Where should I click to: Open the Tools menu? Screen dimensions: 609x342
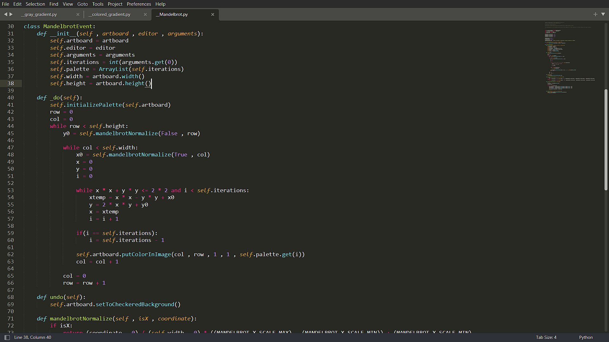click(x=98, y=4)
